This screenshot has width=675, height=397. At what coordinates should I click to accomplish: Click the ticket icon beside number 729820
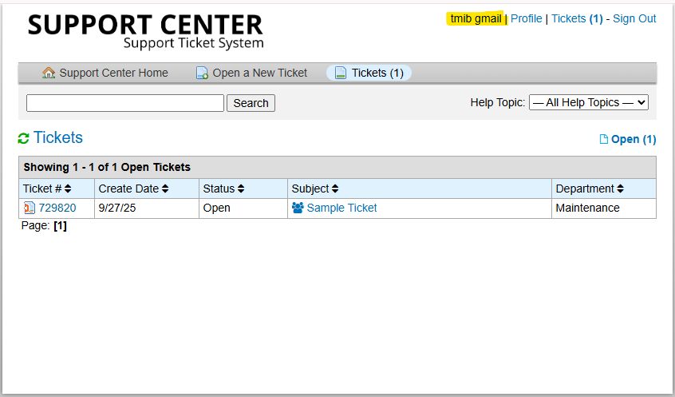(30, 208)
